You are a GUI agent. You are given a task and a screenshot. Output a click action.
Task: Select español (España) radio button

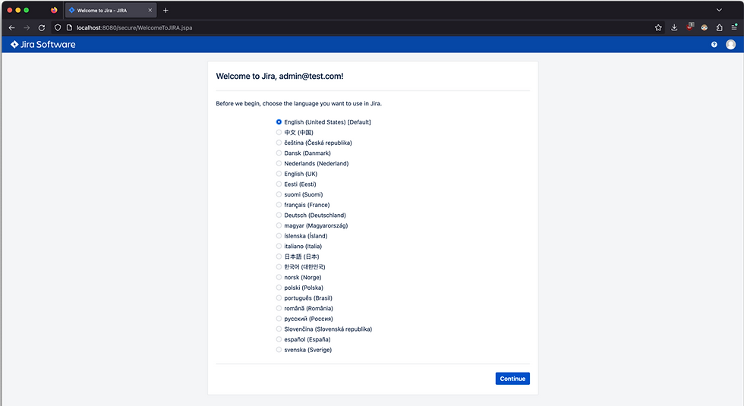(279, 339)
